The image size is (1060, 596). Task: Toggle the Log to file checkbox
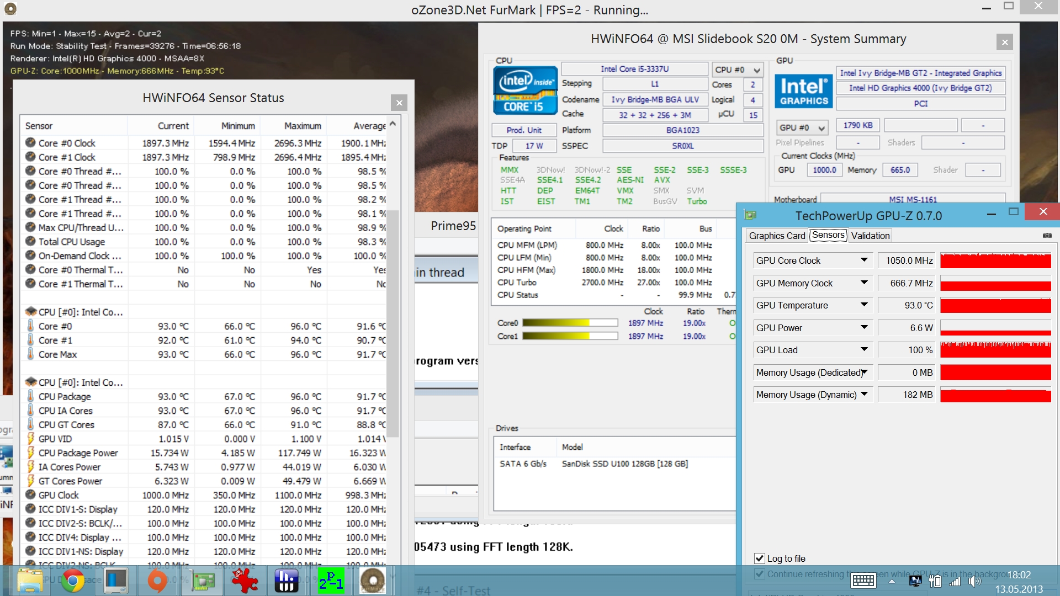[x=760, y=558]
